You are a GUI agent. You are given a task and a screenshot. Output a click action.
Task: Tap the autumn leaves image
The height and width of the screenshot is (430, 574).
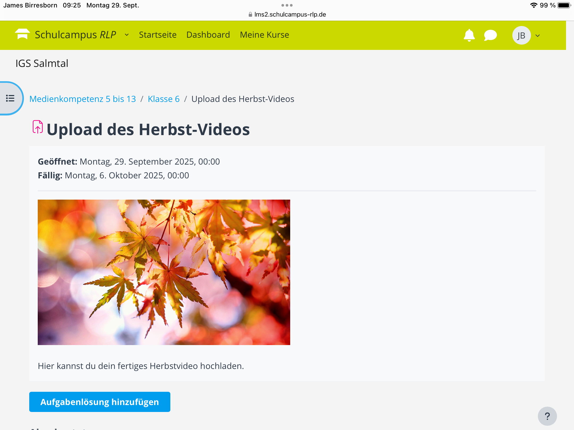164,272
